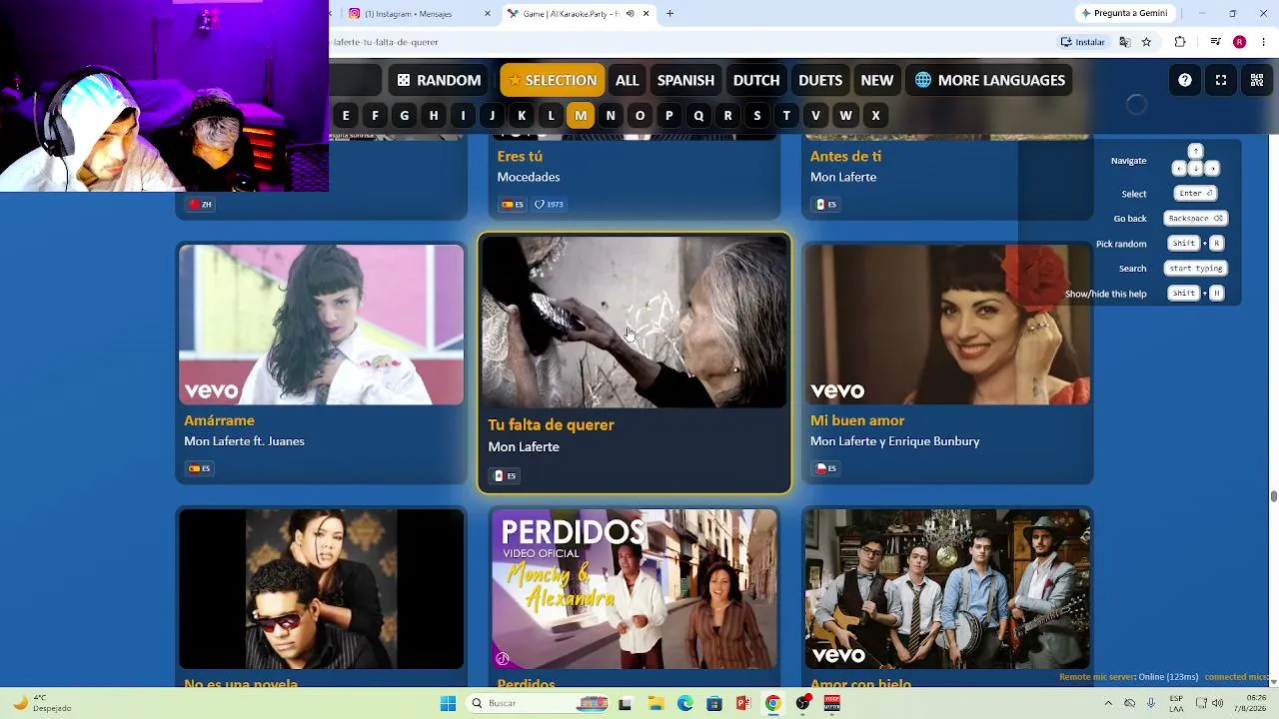
Task: Click the "start typing" search hint
Action: click(x=1196, y=269)
